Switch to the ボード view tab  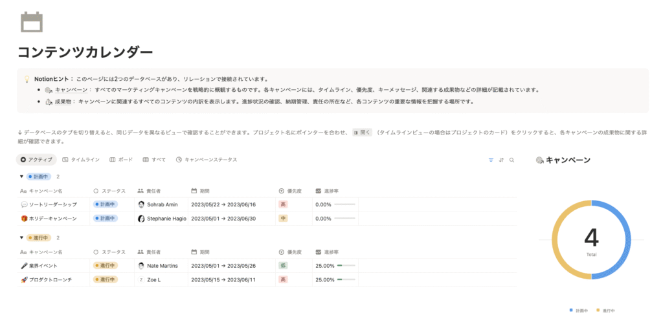point(121,160)
